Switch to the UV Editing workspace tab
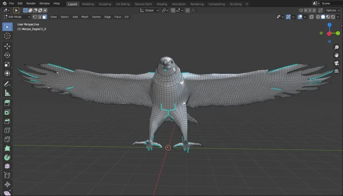Screen dimensions: 343x196 [x=123, y=4]
